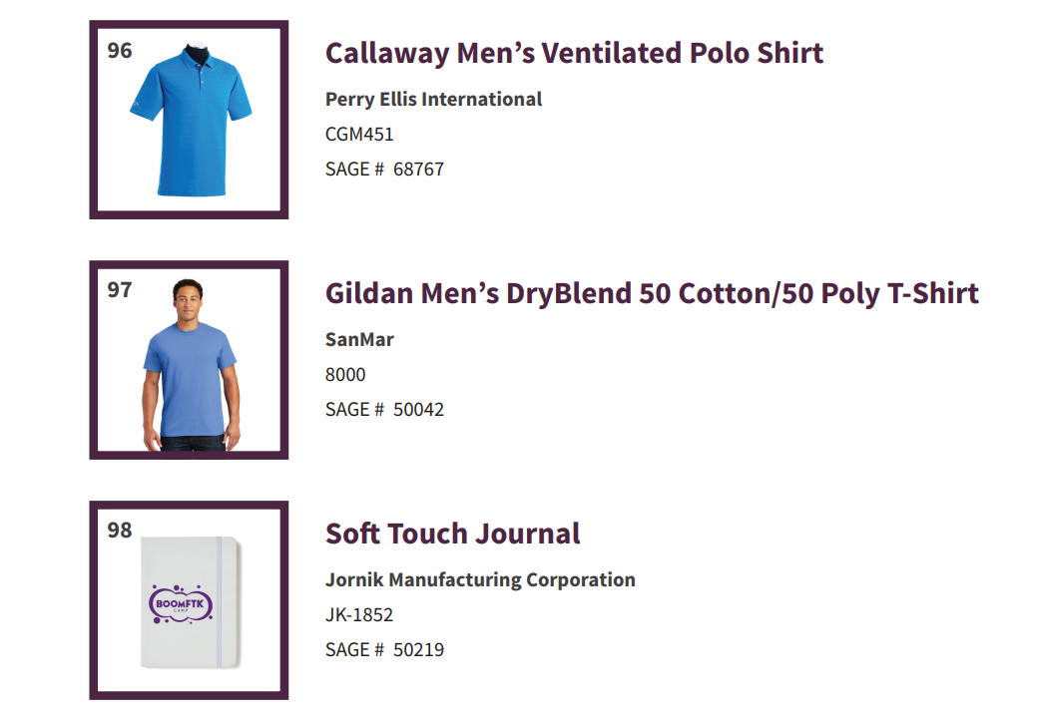
Task: Open the white Soft Touch Journal image
Action: coord(191,601)
